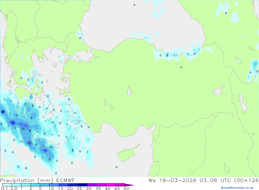Click the map precipitation value '7'
259x190 pixels.
tap(31, 118)
